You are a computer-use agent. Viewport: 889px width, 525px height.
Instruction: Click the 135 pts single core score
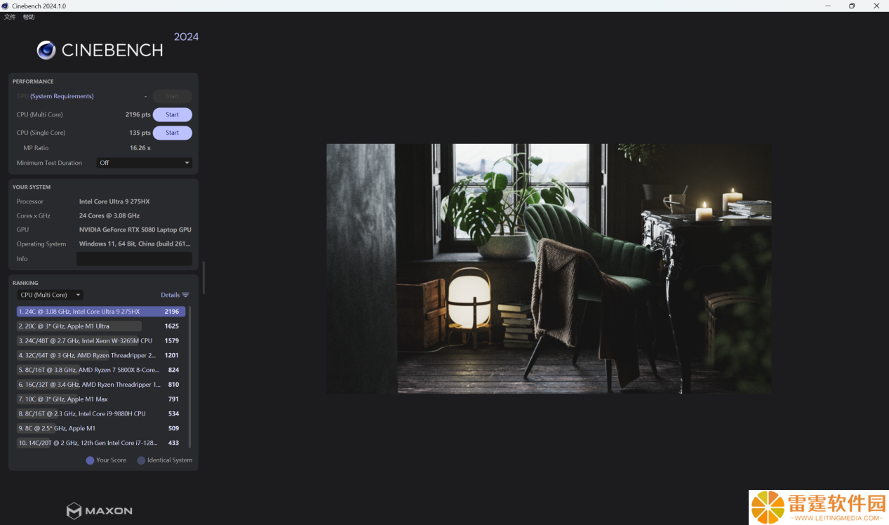pos(140,133)
